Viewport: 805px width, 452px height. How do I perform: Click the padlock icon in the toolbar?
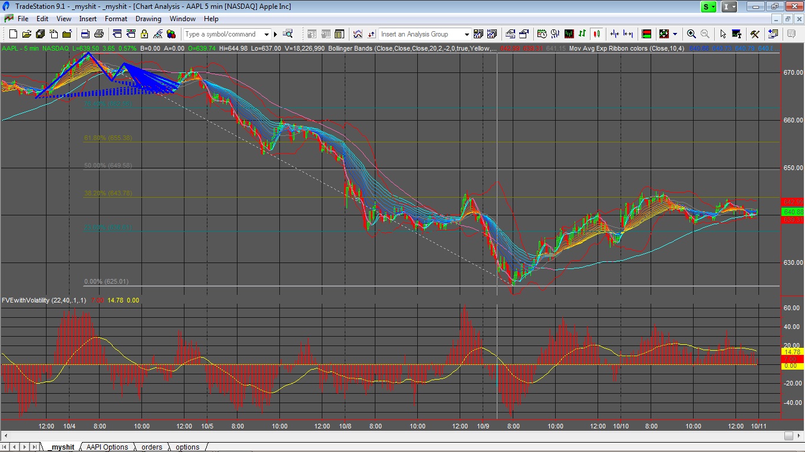click(144, 34)
